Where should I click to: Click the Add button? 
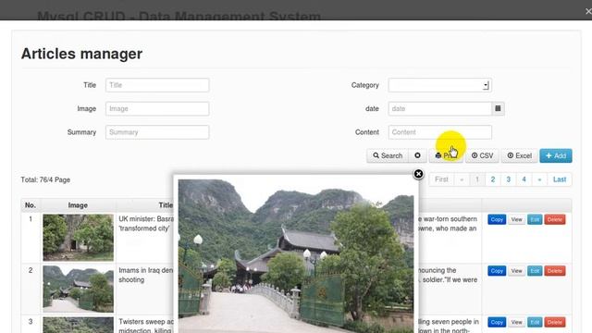(556, 155)
